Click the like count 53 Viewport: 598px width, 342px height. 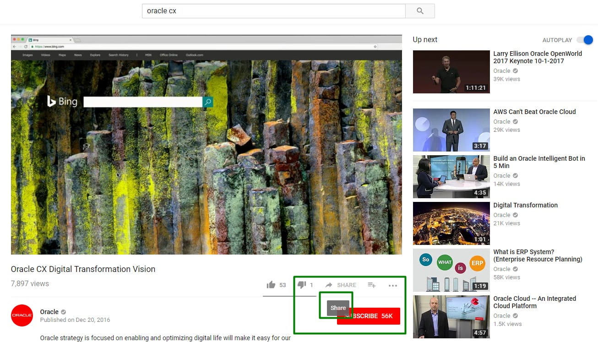tap(283, 285)
